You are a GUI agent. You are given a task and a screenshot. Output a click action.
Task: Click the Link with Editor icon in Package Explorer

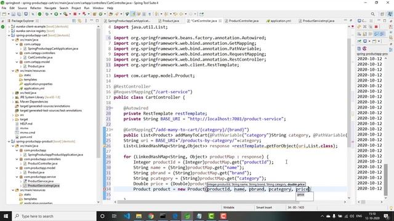click(x=79, y=21)
